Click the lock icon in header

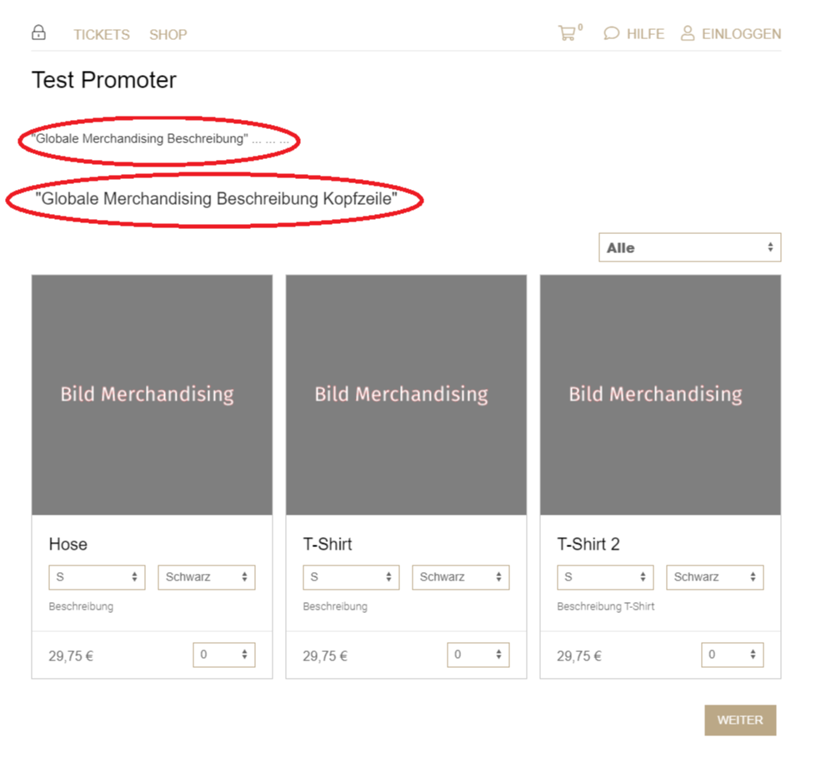[x=38, y=33]
